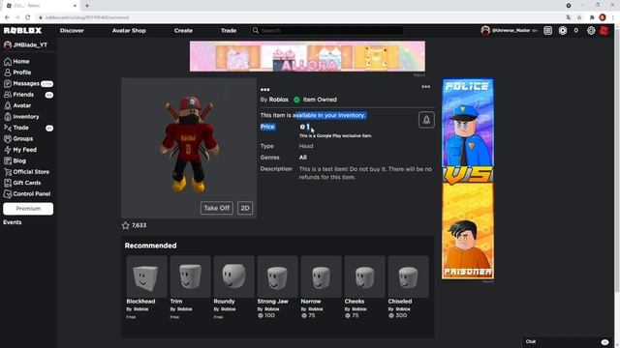
Task: Open the notifications list icon
Action: coord(547,30)
